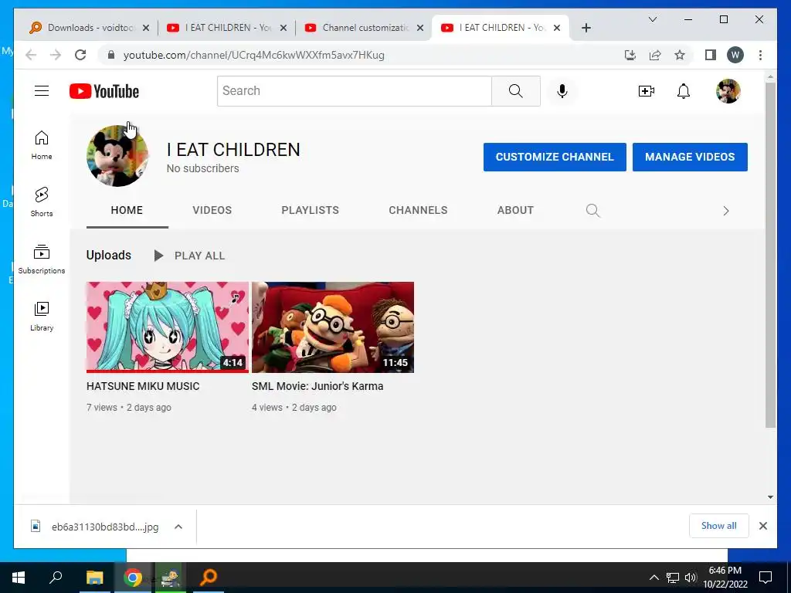Select the PLAYLISTS channel tab
Viewport: 791px width, 593px height.
[310, 210]
